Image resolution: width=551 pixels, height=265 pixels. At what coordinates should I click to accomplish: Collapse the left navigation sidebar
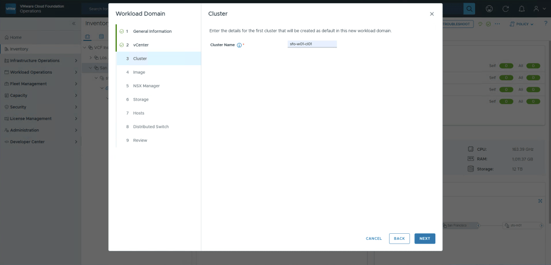74,24
